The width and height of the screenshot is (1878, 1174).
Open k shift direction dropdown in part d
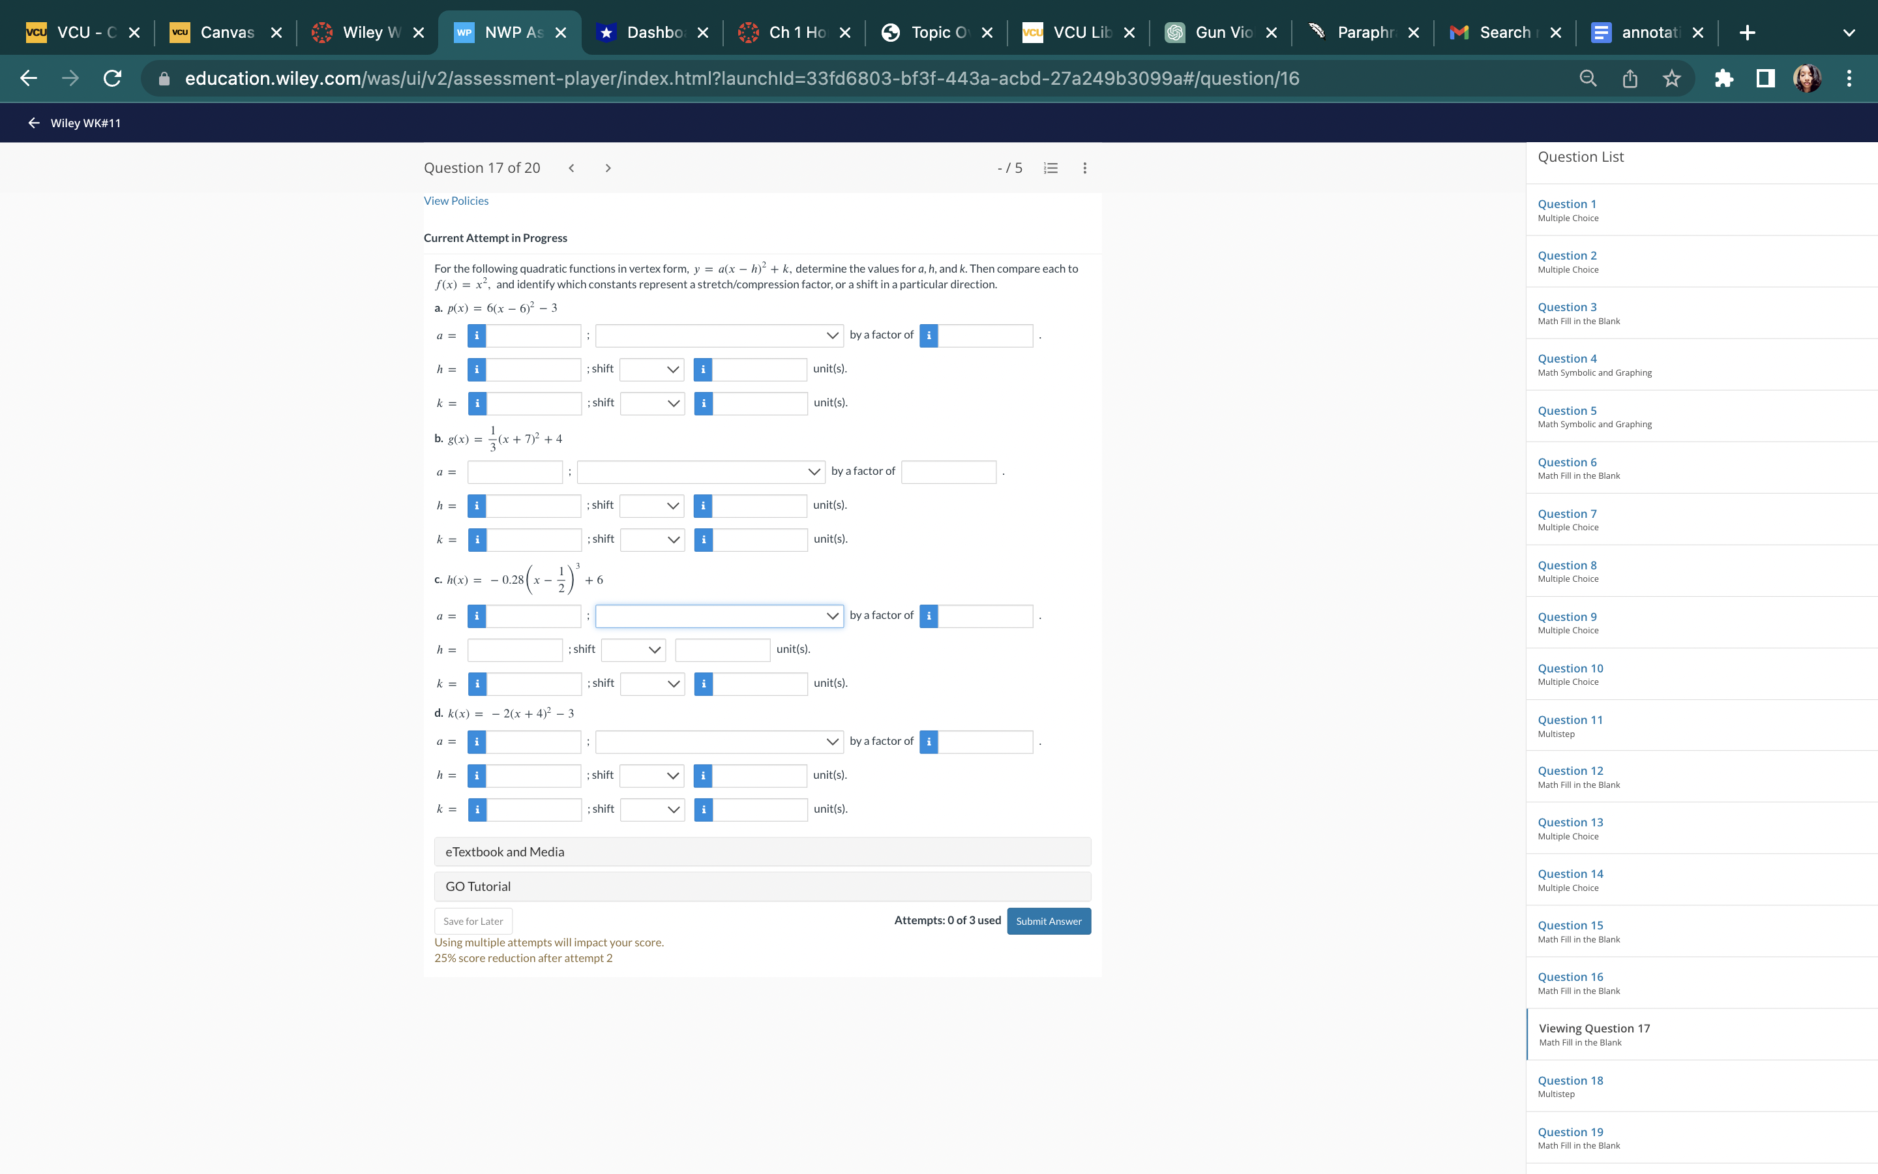click(652, 809)
